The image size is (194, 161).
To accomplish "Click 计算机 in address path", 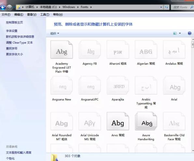I will 30,7.
